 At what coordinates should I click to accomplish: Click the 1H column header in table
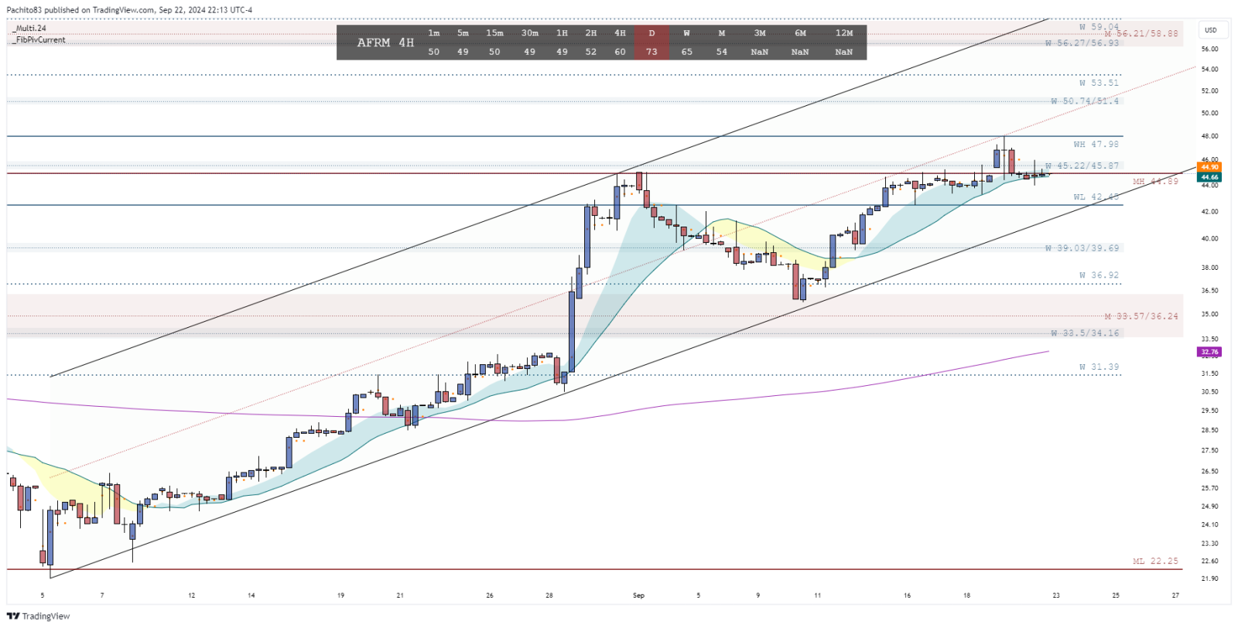click(562, 33)
